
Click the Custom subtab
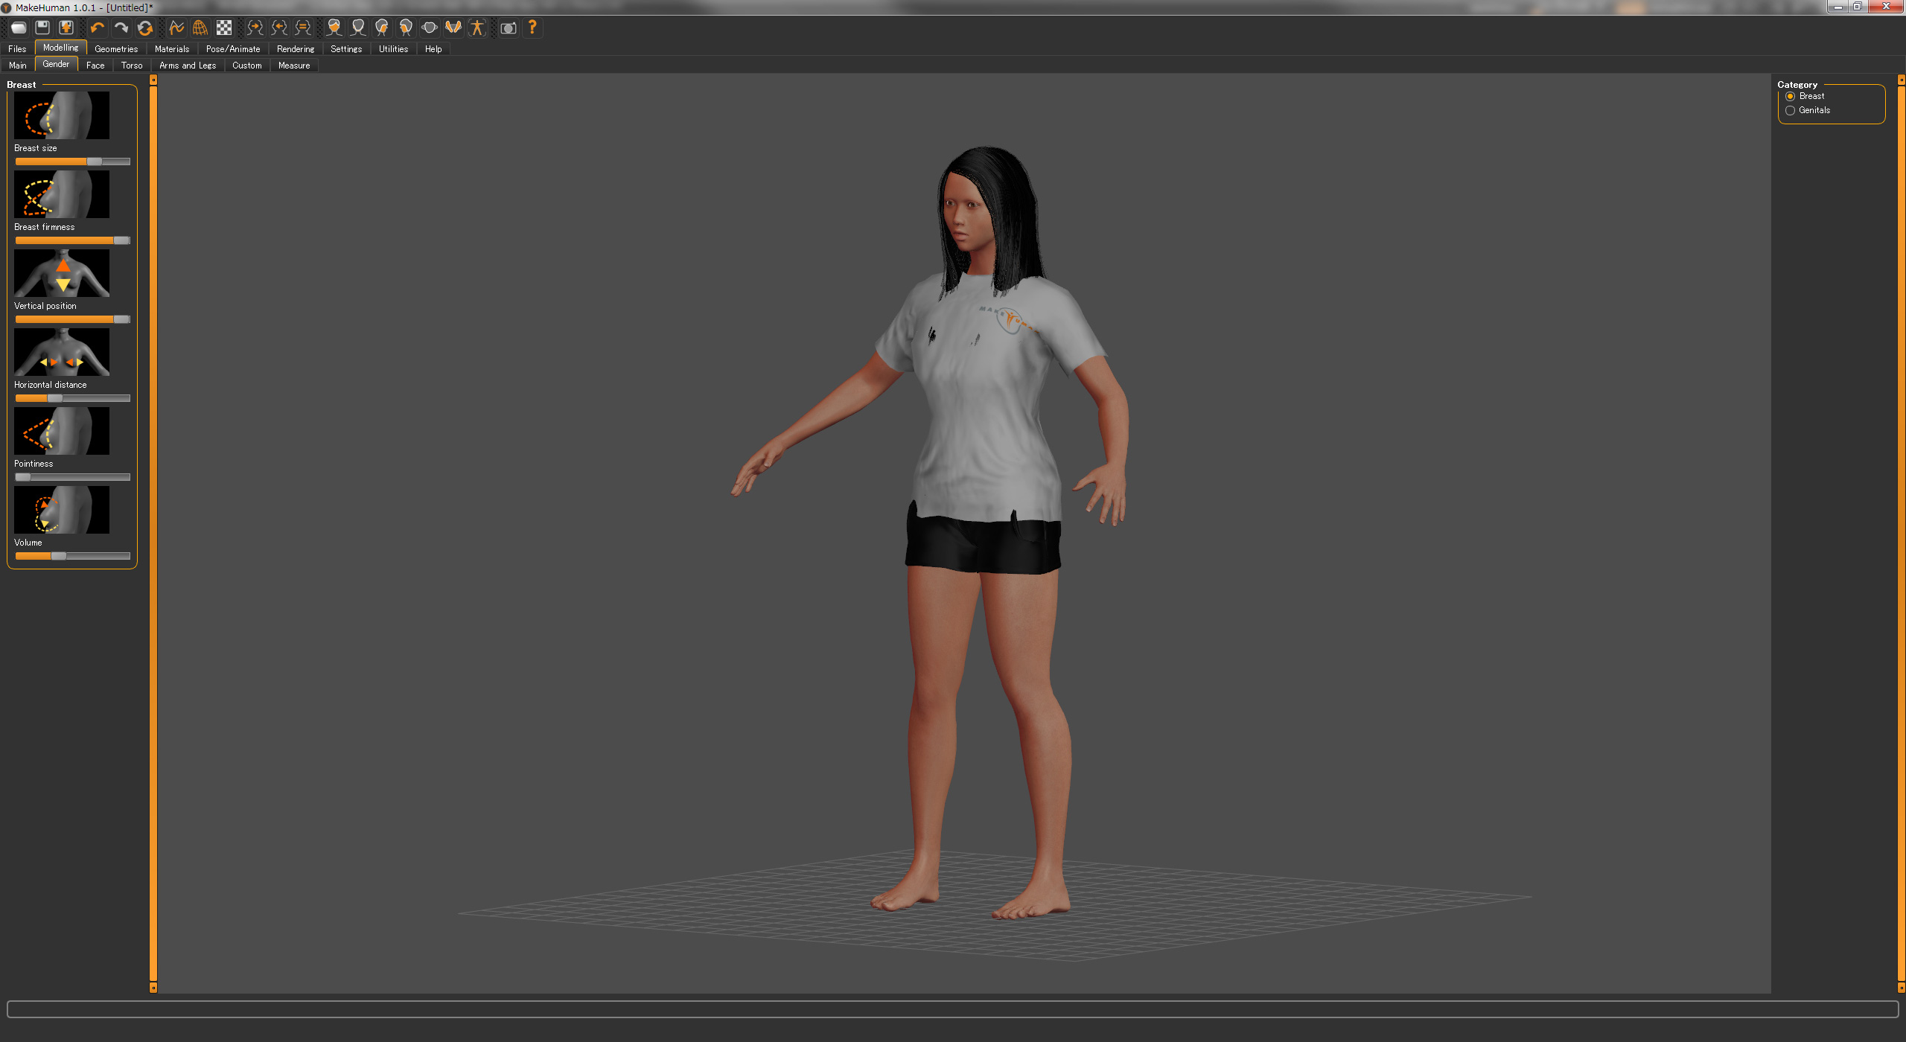click(246, 64)
